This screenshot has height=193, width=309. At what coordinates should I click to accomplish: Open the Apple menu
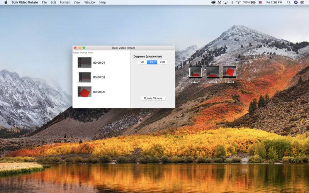coord(5,2)
